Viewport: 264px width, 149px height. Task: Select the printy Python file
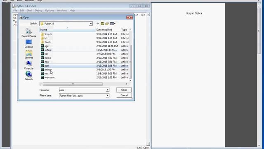point(46,70)
